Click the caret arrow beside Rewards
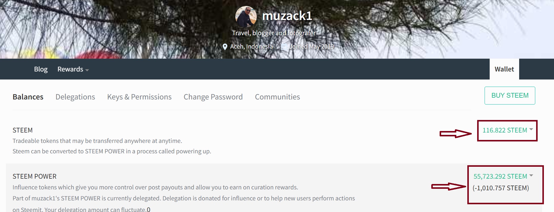 [x=87, y=70]
